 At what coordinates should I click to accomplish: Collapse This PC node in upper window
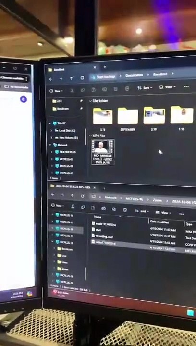50,124
